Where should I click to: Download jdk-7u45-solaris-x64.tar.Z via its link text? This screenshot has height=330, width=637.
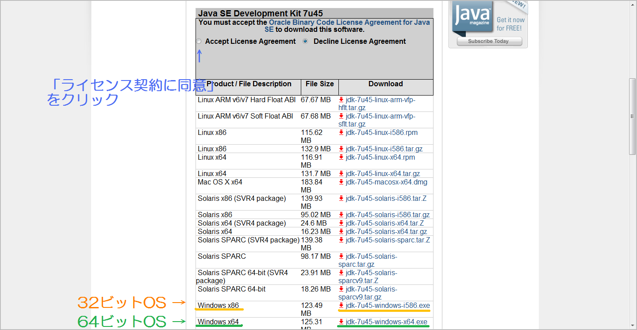click(x=385, y=223)
